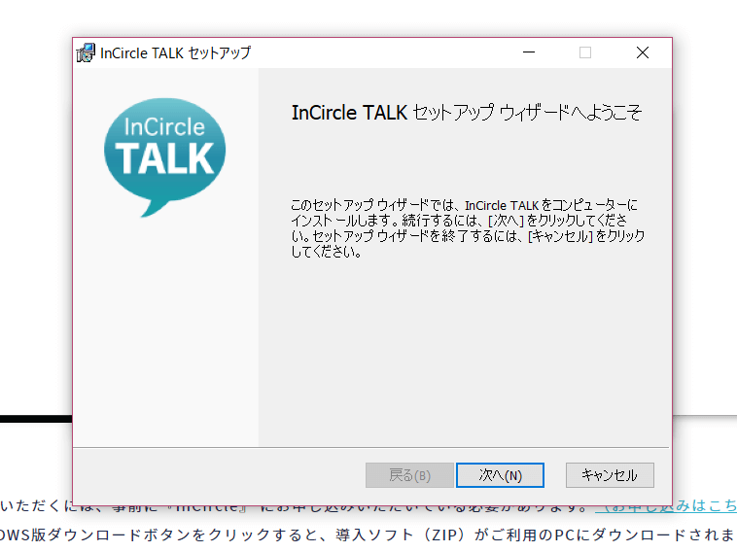
Task: Click the white "TALK" lettering in the logo
Action: (164, 157)
